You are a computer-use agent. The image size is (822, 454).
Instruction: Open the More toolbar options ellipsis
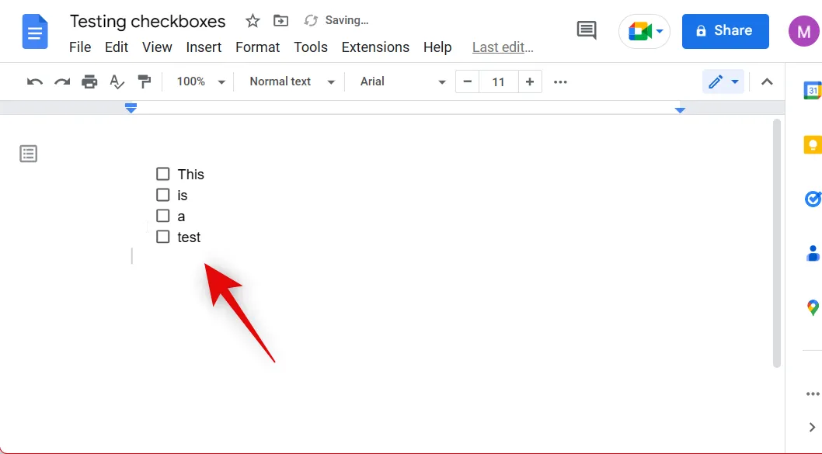click(x=560, y=81)
